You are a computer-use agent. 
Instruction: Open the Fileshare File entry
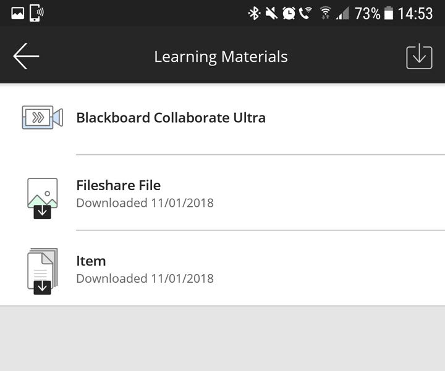[x=222, y=193]
